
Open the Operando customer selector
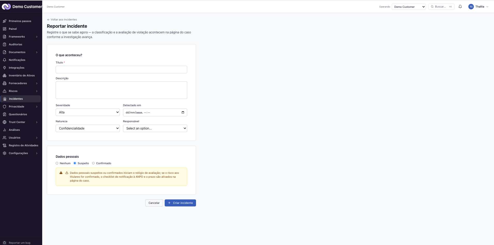pos(409,7)
